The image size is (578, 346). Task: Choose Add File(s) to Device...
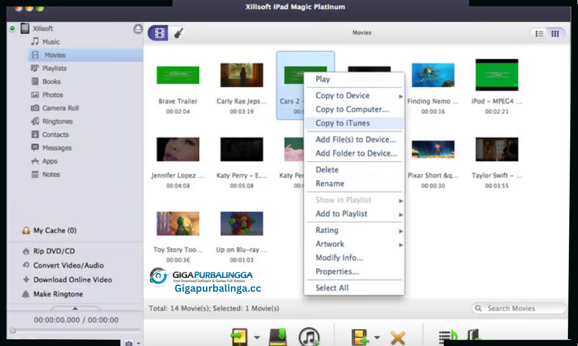click(x=354, y=140)
